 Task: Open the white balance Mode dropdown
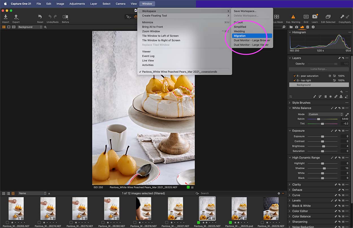[x=325, y=114]
